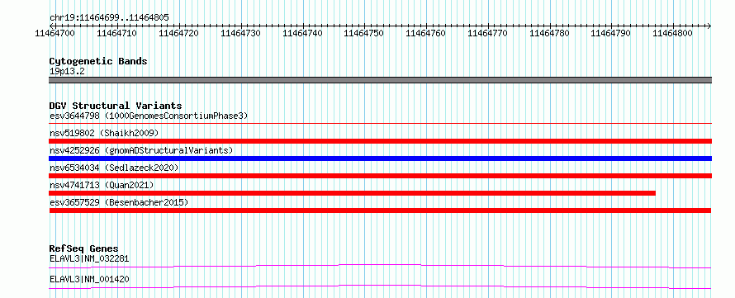Click ruler tick label 11464710
The height and width of the screenshot is (298, 735).
point(116,33)
